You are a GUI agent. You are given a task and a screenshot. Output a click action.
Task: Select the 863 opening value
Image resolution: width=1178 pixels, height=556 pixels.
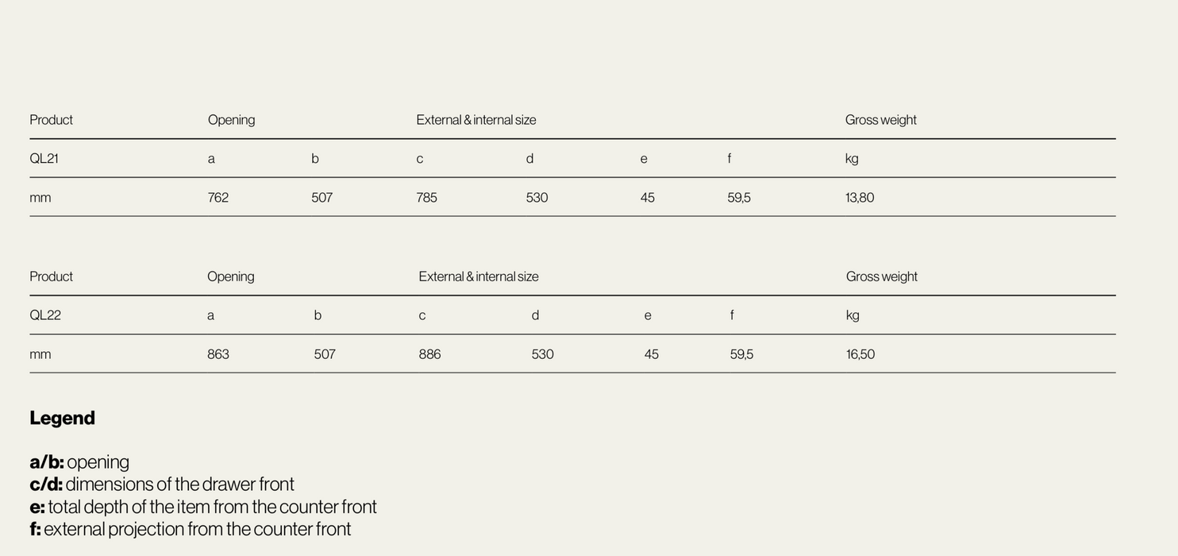(x=218, y=354)
